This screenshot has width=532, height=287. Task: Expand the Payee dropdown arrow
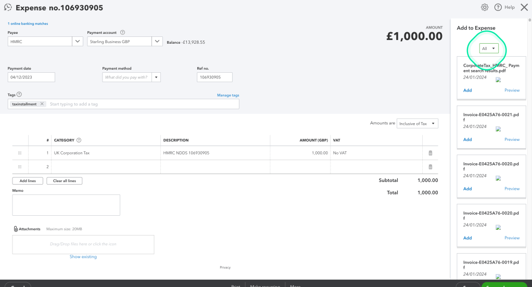tap(78, 42)
